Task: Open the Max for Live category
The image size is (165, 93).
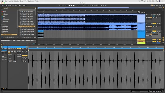Action: pyautogui.click(x=5, y=31)
